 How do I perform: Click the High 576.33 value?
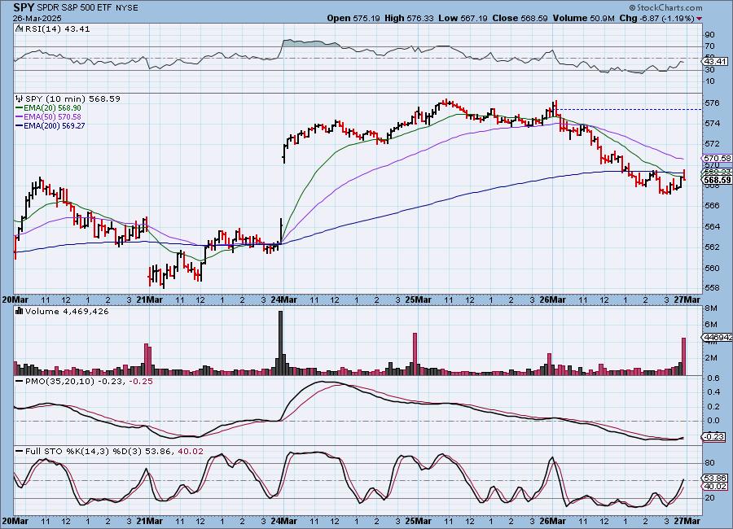[x=409, y=18]
